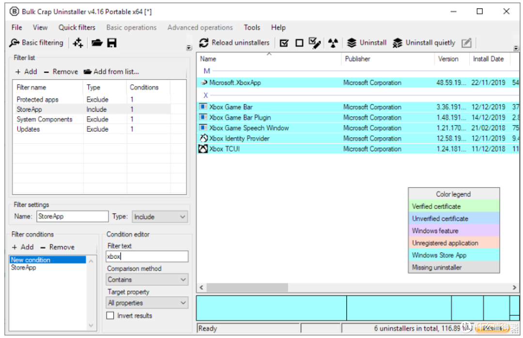Open the Advanced operations menu
523x338 pixels.
click(200, 27)
